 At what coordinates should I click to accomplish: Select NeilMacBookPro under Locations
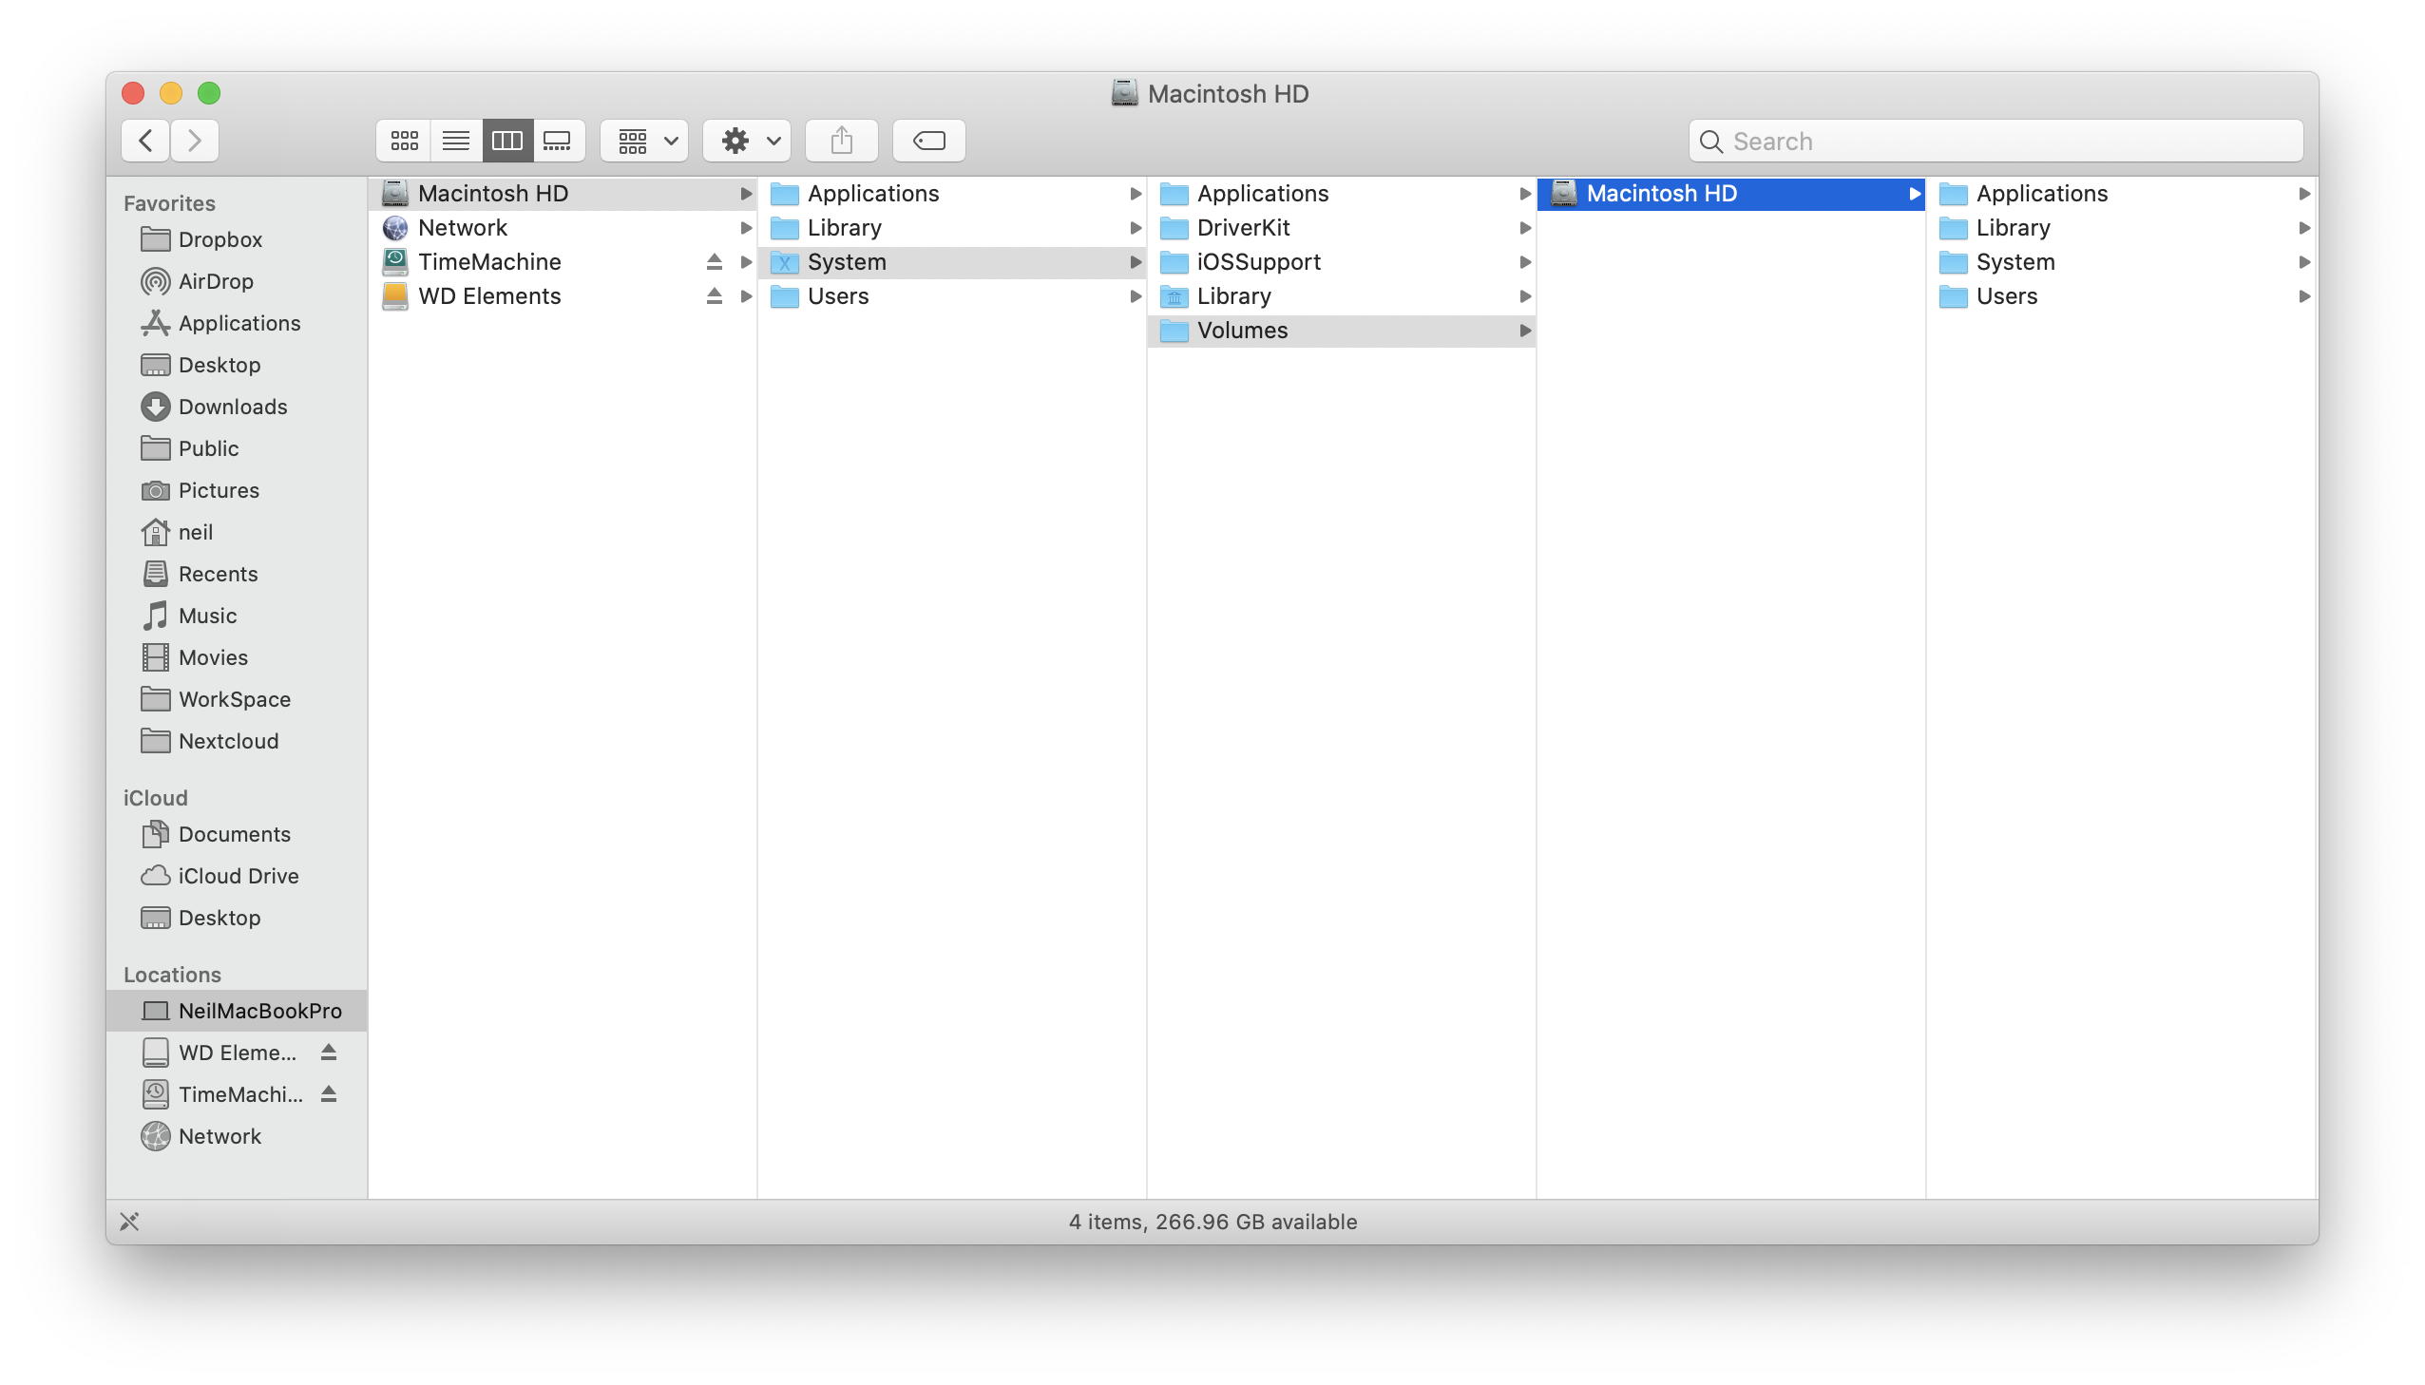click(x=237, y=1010)
